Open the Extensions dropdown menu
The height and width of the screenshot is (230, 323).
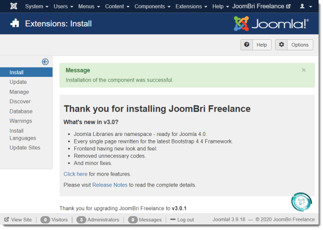pos(191,6)
